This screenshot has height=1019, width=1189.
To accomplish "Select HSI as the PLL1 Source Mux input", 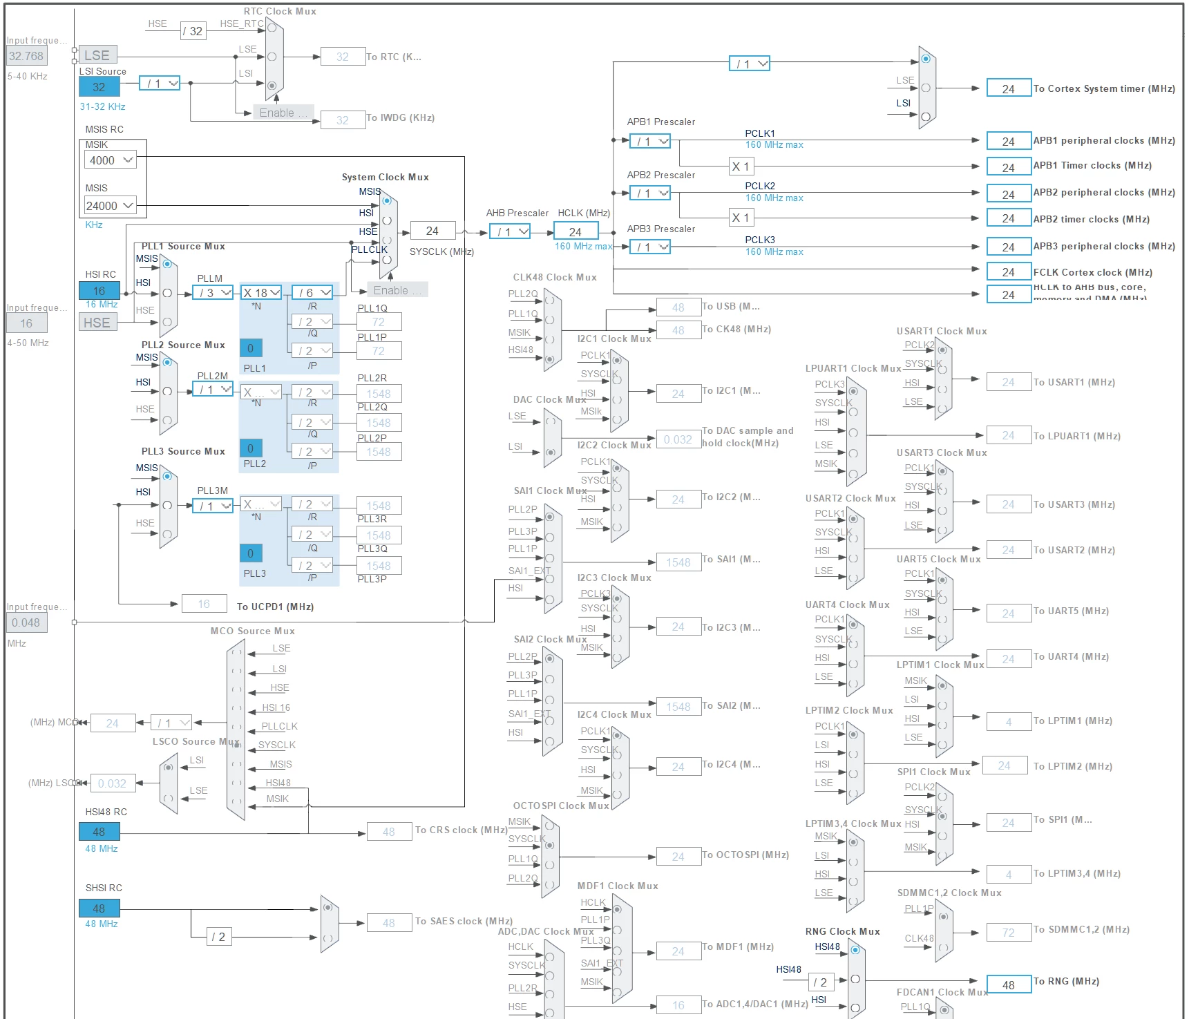I will 167,293.
